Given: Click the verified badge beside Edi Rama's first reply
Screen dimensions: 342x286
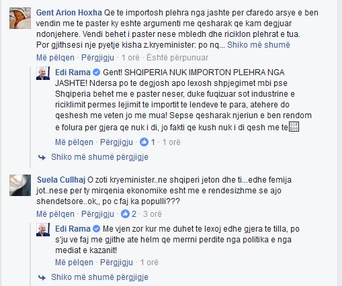Looking at the screenshot, I should pyautogui.click(x=96, y=73).
